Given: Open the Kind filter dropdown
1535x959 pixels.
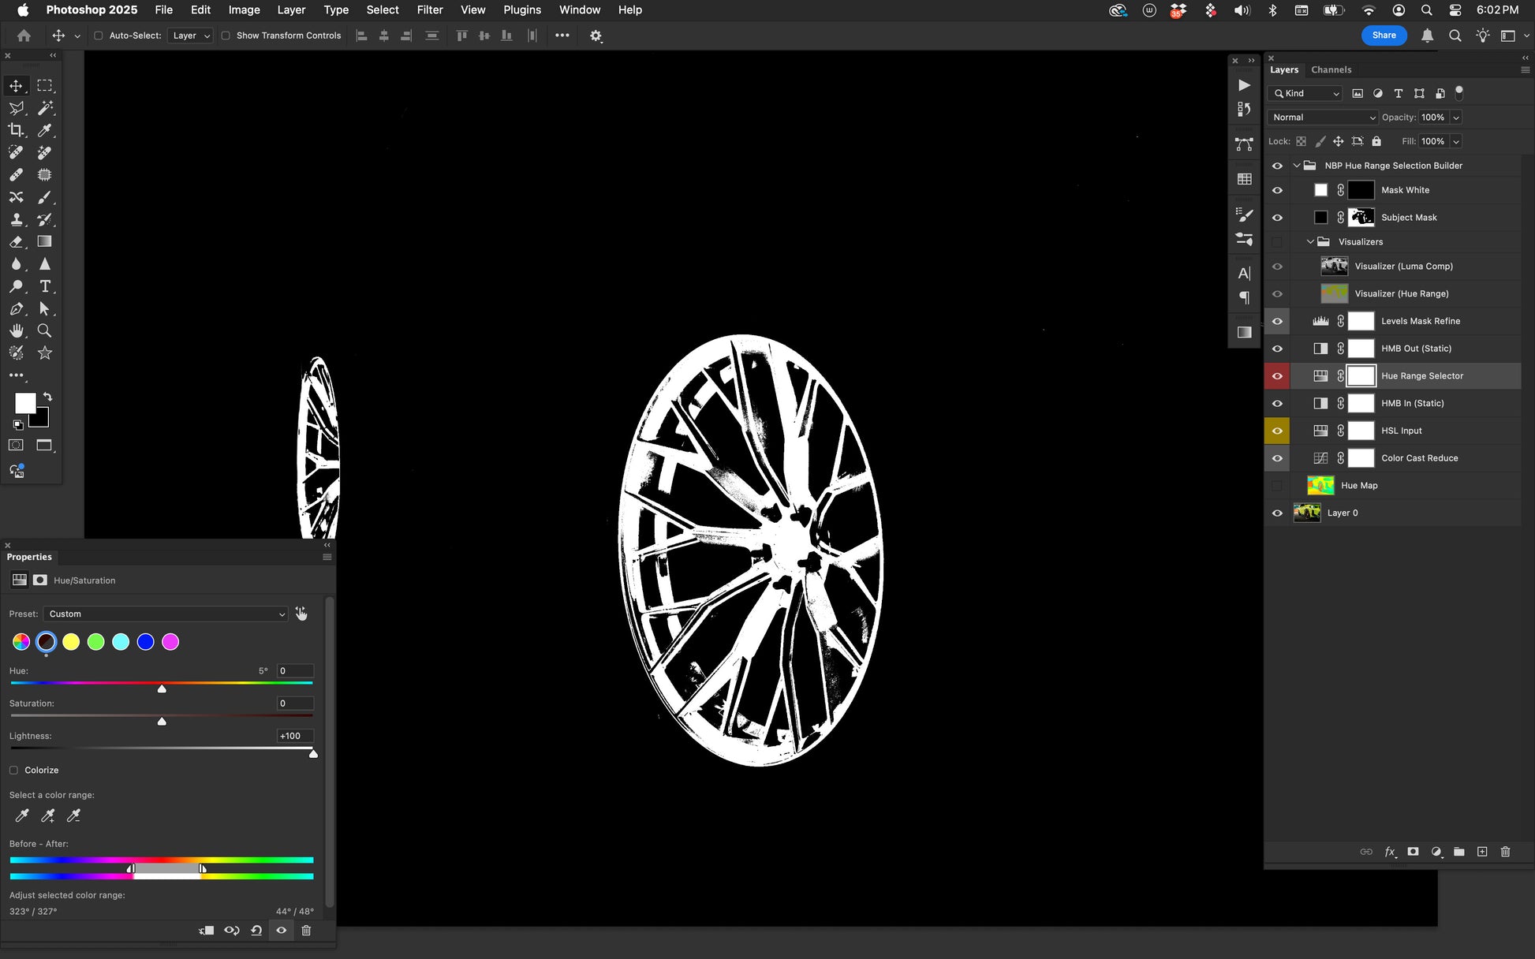Looking at the screenshot, I should coord(1305,93).
